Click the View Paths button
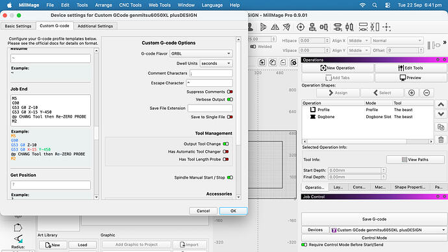 click(x=415, y=160)
